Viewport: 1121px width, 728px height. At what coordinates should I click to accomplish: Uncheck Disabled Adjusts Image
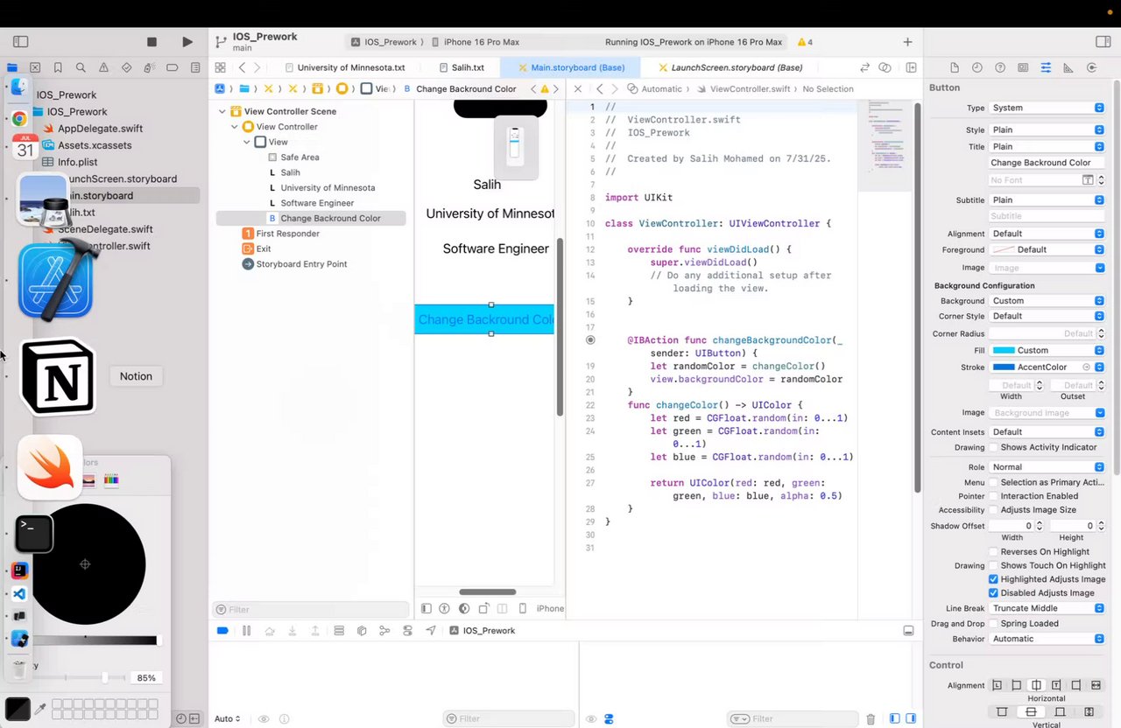(x=994, y=593)
